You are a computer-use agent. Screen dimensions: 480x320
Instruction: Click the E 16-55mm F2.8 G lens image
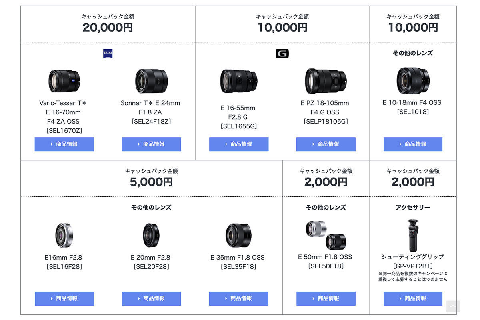tap(239, 81)
